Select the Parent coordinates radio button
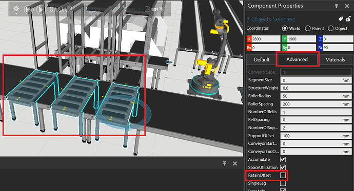The height and width of the screenshot is (191, 354). point(308,28)
